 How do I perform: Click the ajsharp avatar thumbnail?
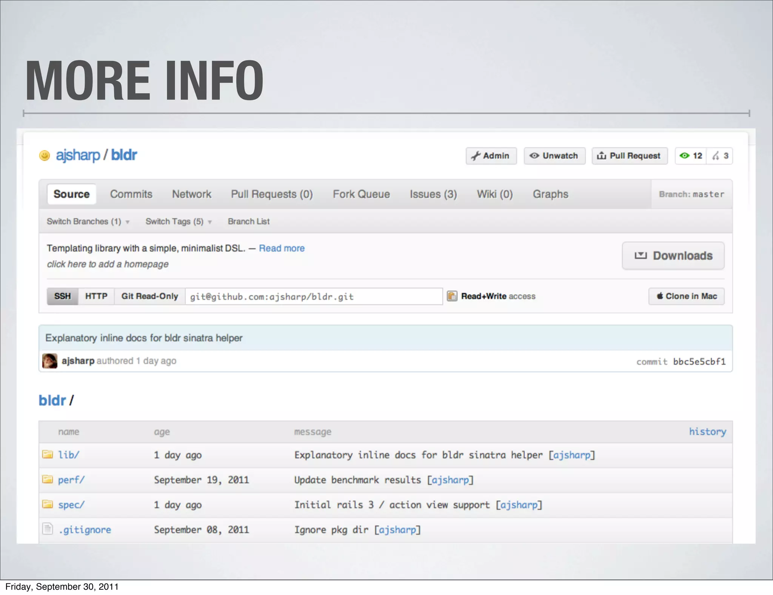point(50,361)
